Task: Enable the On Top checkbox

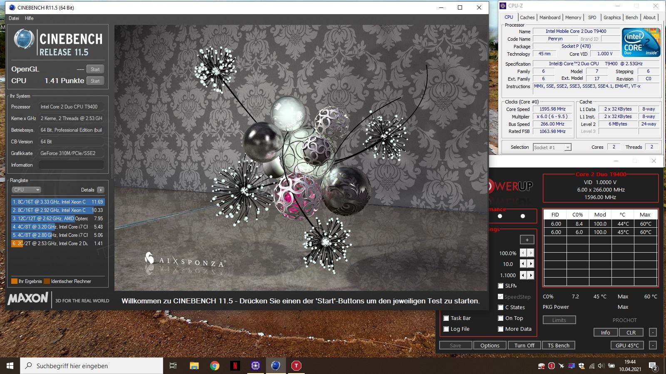Action: (x=501, y=318)
